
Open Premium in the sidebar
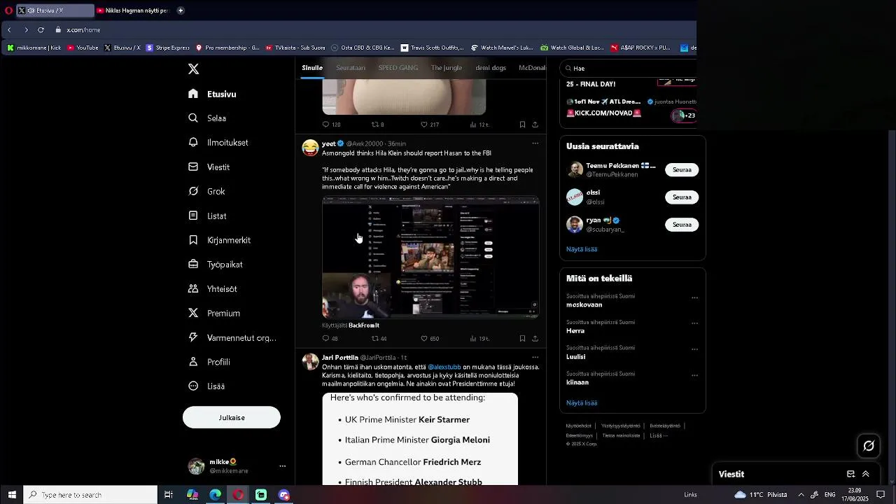(215, 313)
